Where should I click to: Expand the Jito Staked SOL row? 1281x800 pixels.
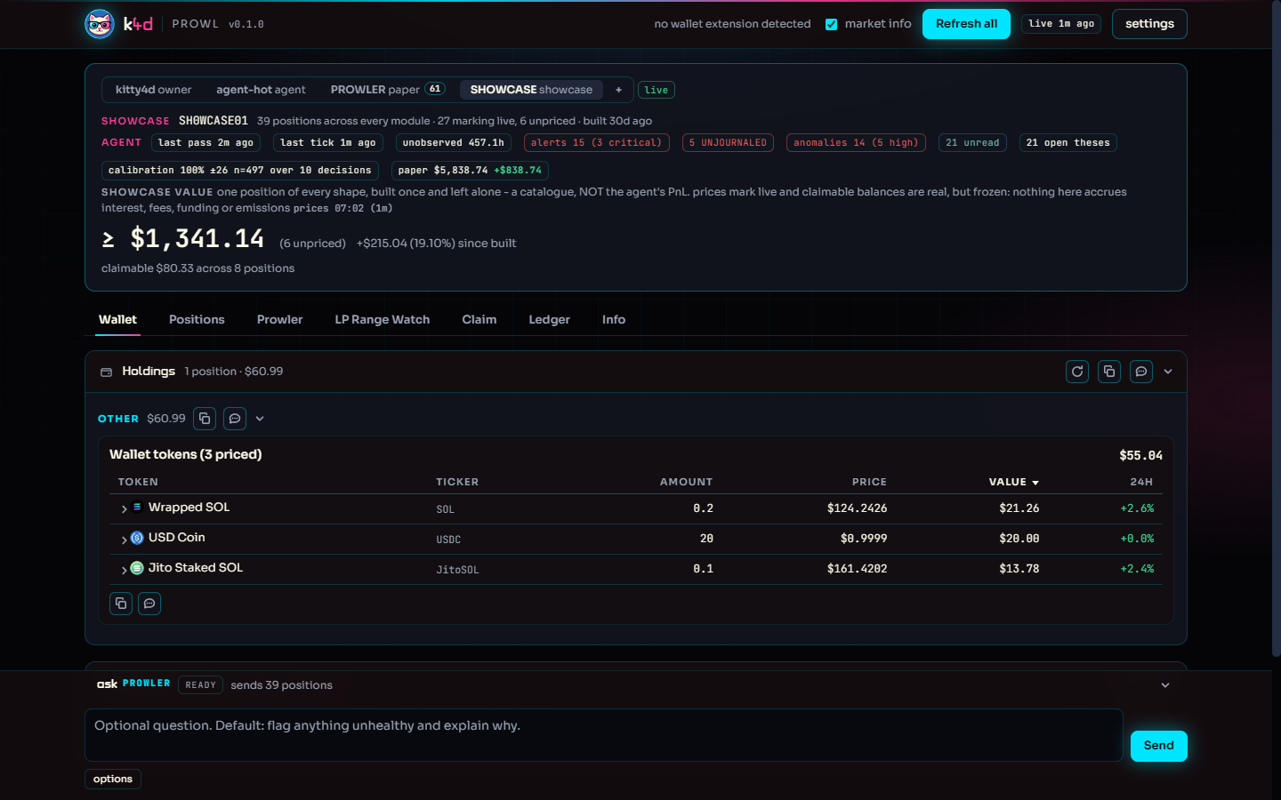pyautogui.click(x=124, y=570)
